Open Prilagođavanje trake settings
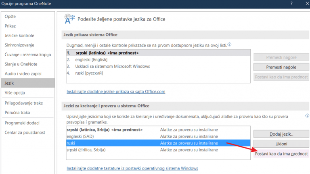310x174 pixels. pos(24,103)
